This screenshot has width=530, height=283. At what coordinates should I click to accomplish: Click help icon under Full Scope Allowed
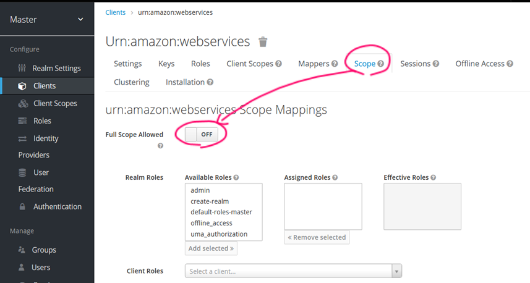tap(161, 146)
